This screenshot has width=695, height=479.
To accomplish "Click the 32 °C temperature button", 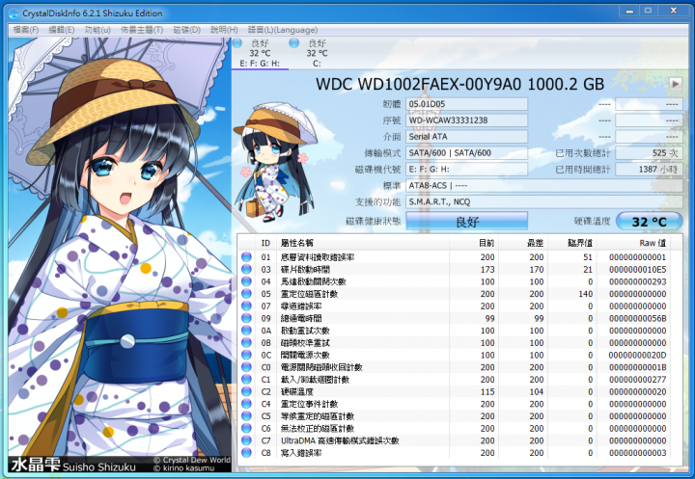I will [649, 222].
